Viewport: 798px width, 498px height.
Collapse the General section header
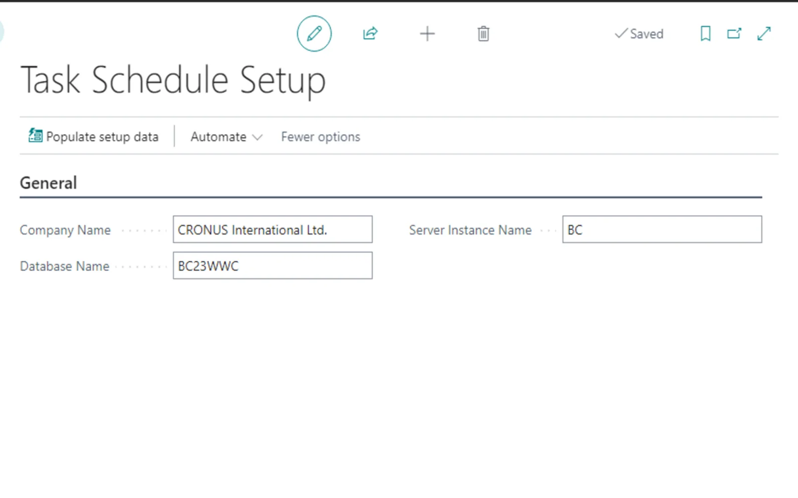click(x=48, y=183)
